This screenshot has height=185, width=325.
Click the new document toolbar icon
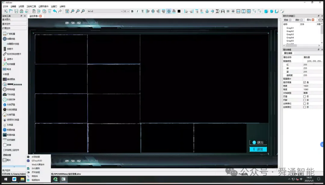point(6,11)
